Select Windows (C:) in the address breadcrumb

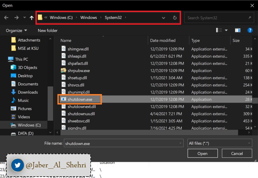point(61,18)
